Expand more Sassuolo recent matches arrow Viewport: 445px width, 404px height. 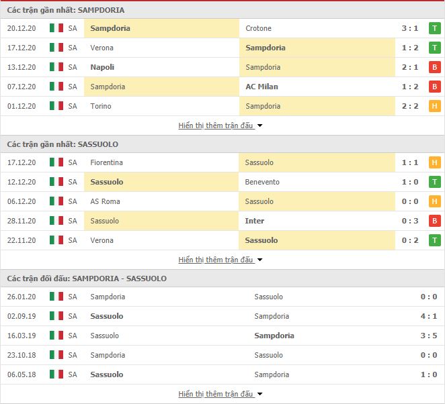[x=259, y=260]
